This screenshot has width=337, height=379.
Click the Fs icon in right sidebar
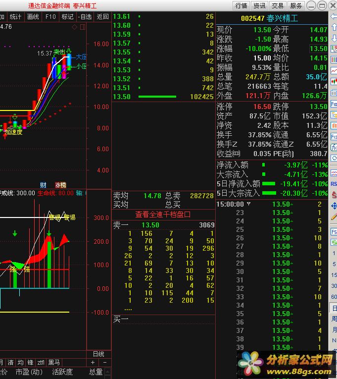click(334, 232)
